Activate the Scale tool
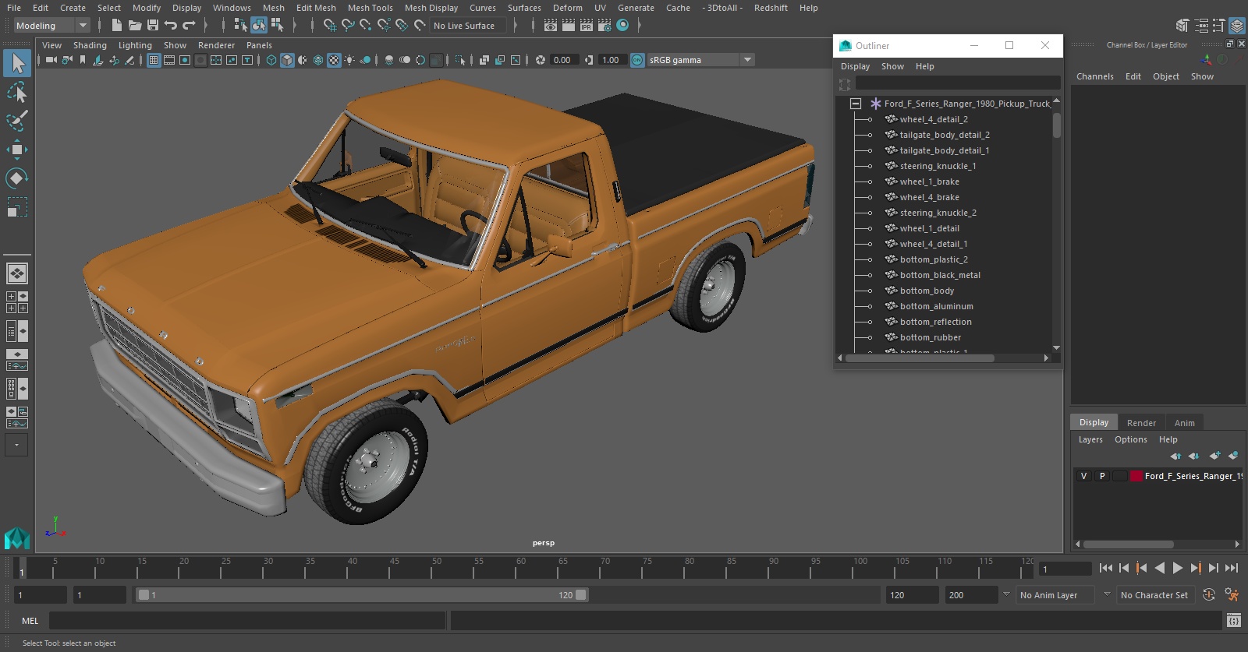This screenshot has width=1248, height=652. [17, 207]
